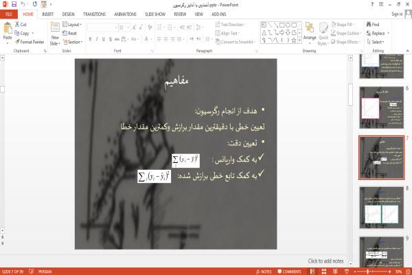Open PowerPoint Help

(372, 4)
